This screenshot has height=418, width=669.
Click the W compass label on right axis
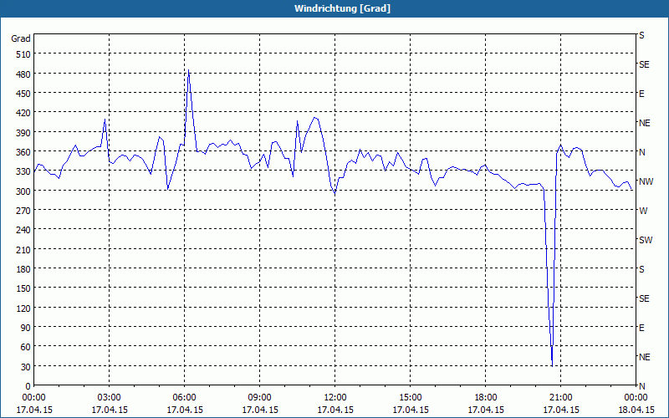[643, 212]
